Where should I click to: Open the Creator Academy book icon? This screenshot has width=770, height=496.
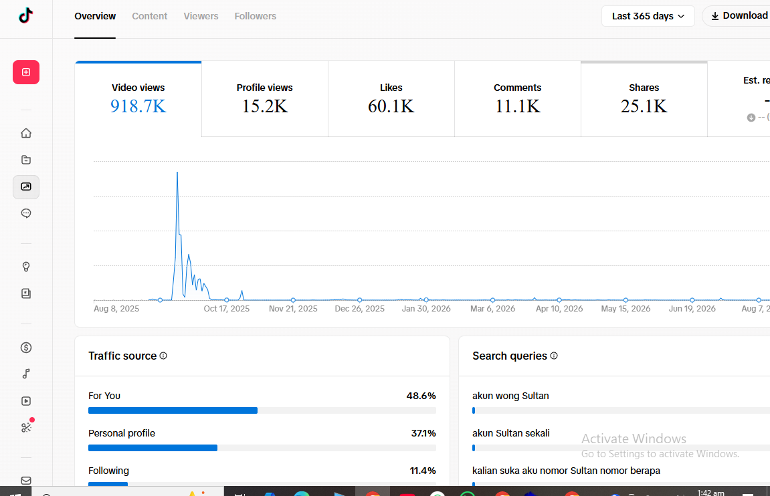pyautogui.click(x=26, y=293)
